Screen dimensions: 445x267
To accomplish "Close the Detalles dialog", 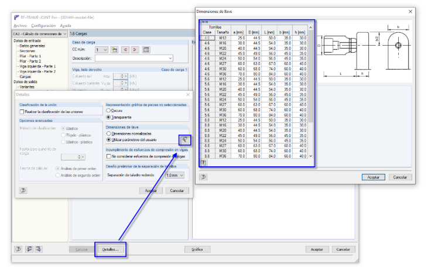I will pos(188,94).
